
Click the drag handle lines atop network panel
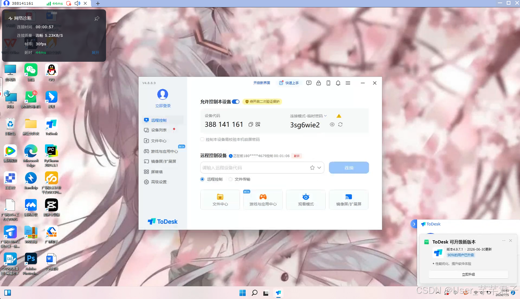click(54, 13)
